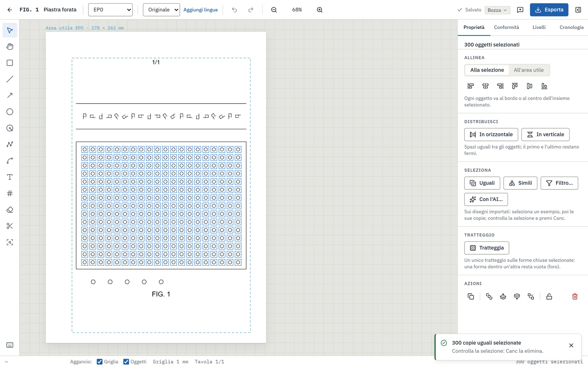
Task: Choose the rectangle drawing tool
Action: pos(10,63)
